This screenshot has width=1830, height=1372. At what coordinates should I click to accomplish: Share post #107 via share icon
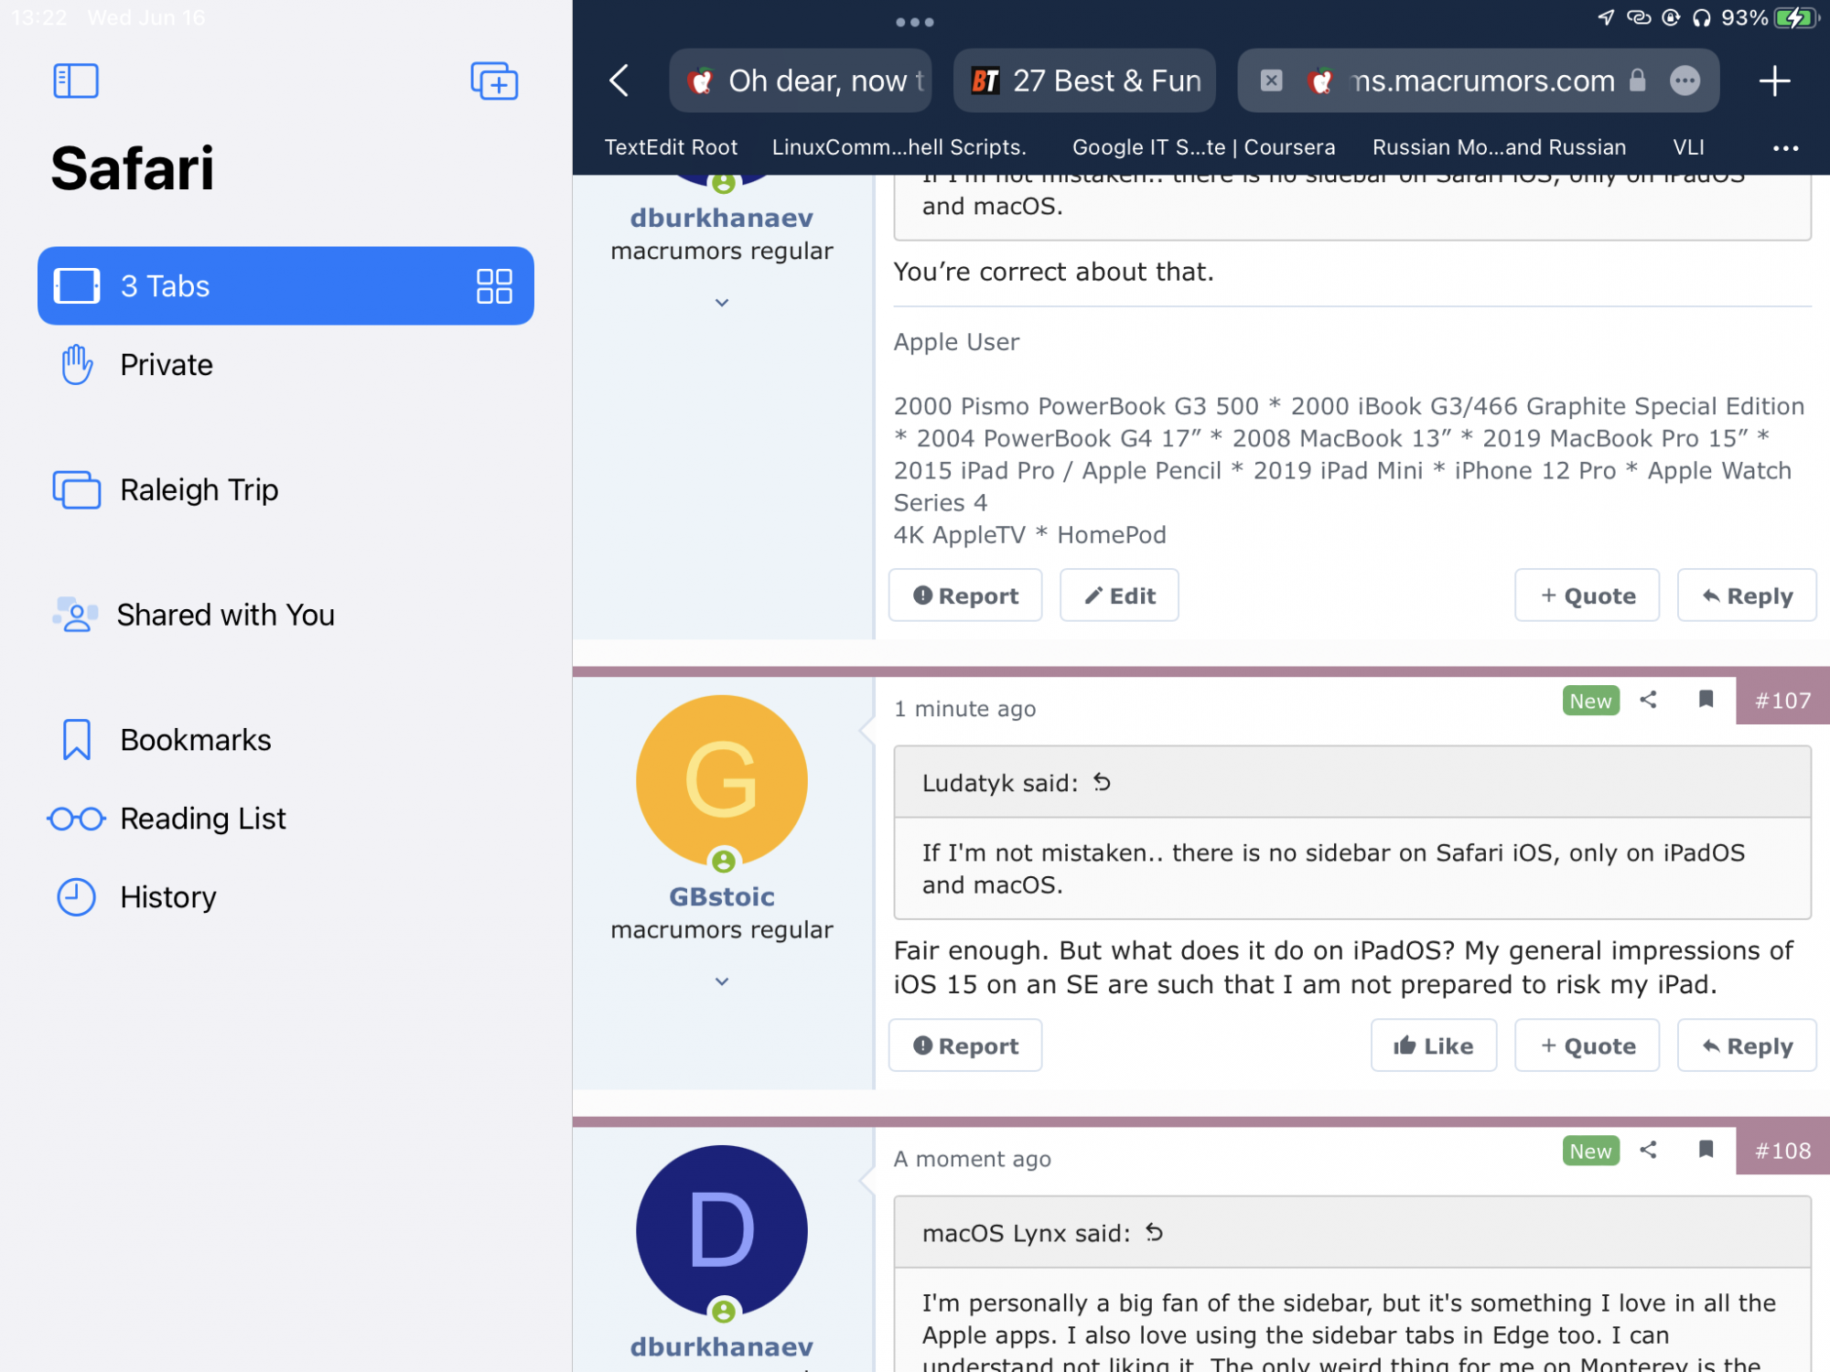[x=1648, y=701]
